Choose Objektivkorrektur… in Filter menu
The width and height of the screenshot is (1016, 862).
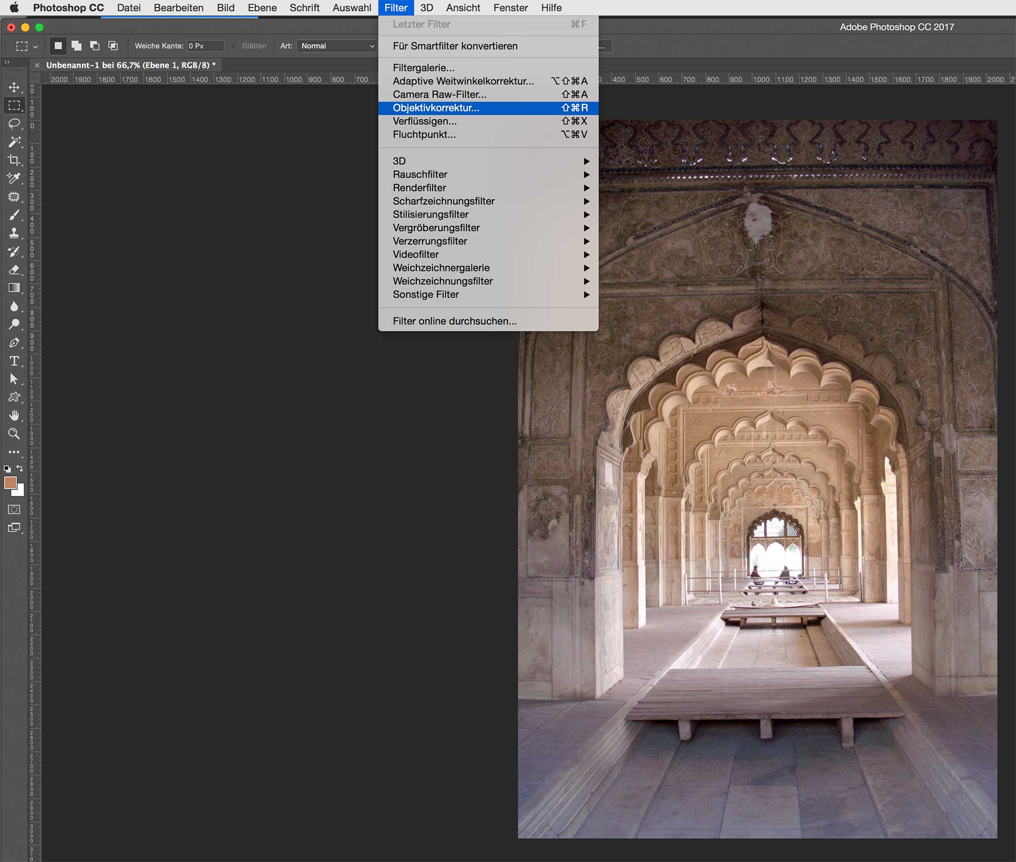488,108
